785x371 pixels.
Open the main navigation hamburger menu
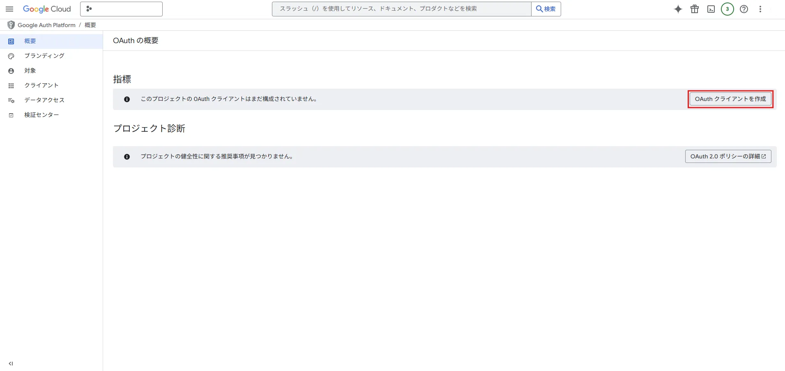tap(9, 9)
